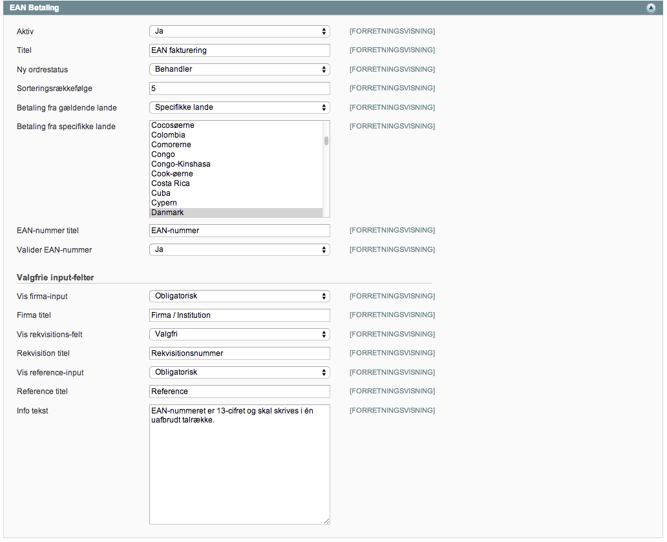Click the EAN-nummer titel input field

click(239, 231)
